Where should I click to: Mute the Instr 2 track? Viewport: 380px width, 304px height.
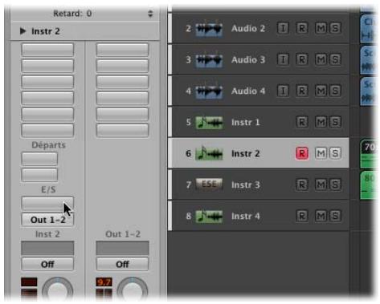pos(321,153)
